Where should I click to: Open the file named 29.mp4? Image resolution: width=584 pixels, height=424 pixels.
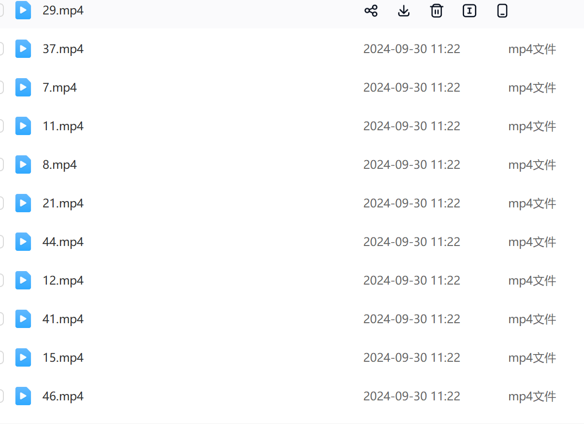63,11
